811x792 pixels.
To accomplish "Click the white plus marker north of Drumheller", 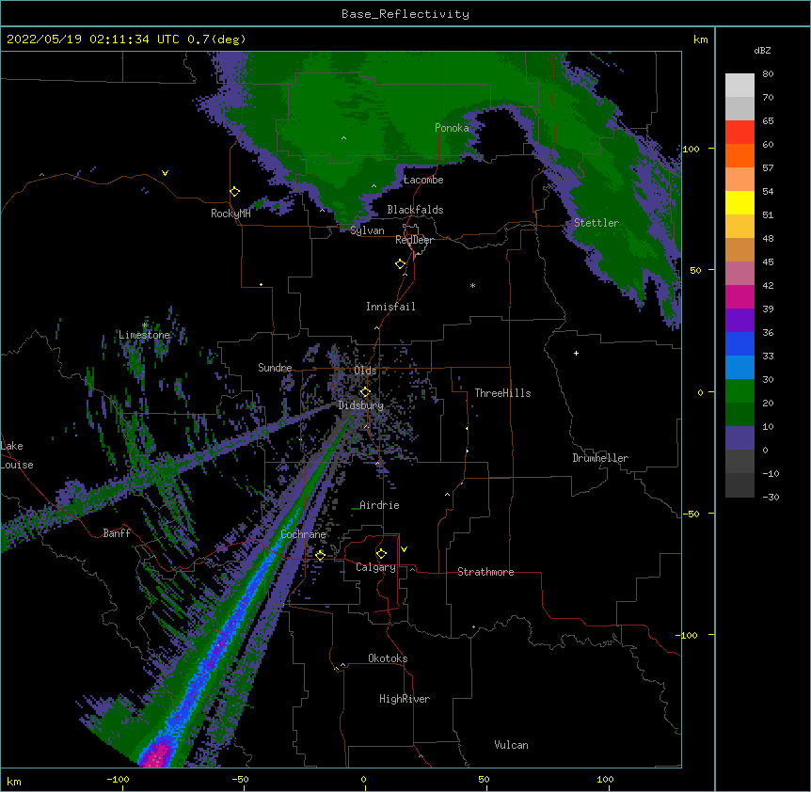I will click(576, 353).
